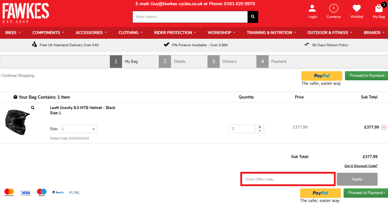This screenshot has width=388, height=207.
Task: Click bottom Proceed to Payment button
Action: [366, 193]
